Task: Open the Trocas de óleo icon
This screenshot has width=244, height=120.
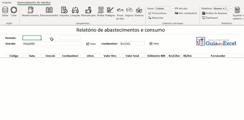Action: (120, 10)
